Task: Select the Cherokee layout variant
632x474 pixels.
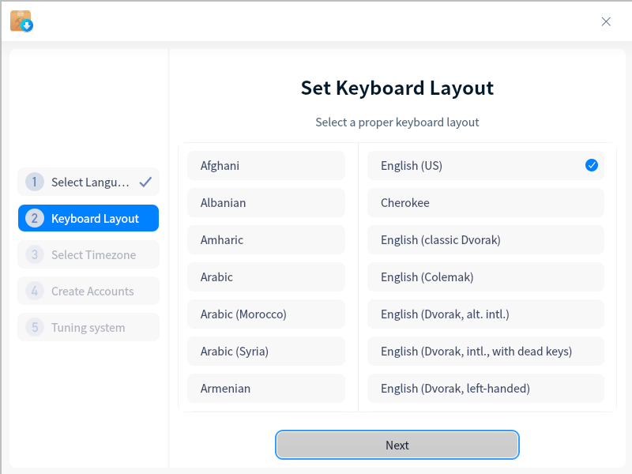Action: click(486, 203)
